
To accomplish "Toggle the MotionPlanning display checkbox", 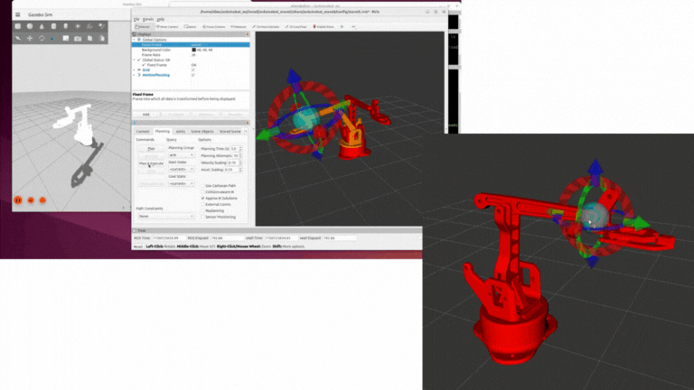I will tap(193, 75).
